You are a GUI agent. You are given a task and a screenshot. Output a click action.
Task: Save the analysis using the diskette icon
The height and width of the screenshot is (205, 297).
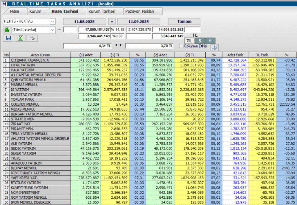click(8, 38)
